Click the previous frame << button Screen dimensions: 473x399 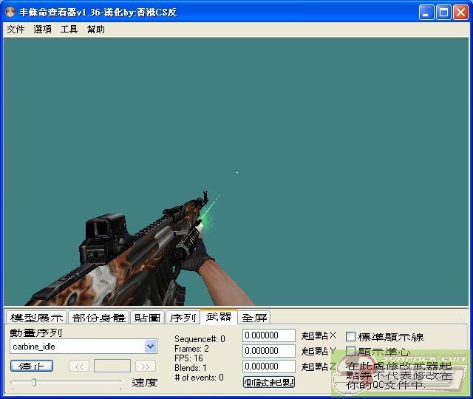(79, 366)
